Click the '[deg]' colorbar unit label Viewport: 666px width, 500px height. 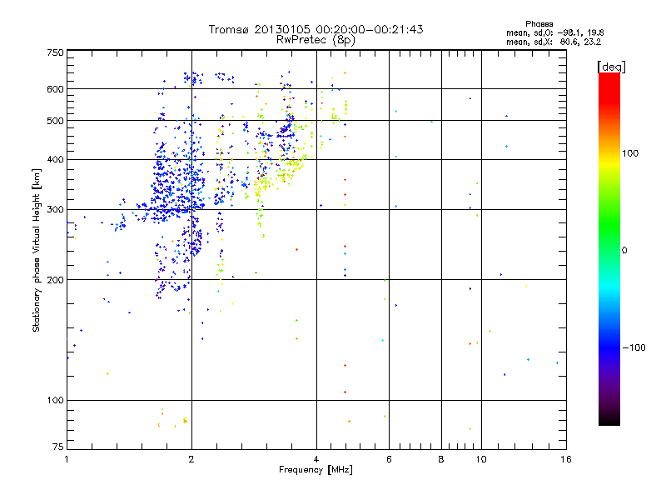[611, 67]
